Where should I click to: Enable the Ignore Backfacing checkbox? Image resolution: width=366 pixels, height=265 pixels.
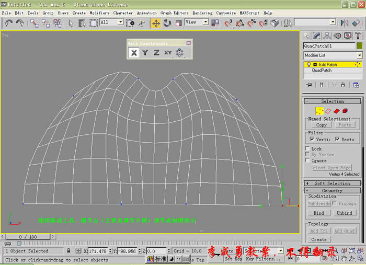pyautogui.click(x=307, y=160)
